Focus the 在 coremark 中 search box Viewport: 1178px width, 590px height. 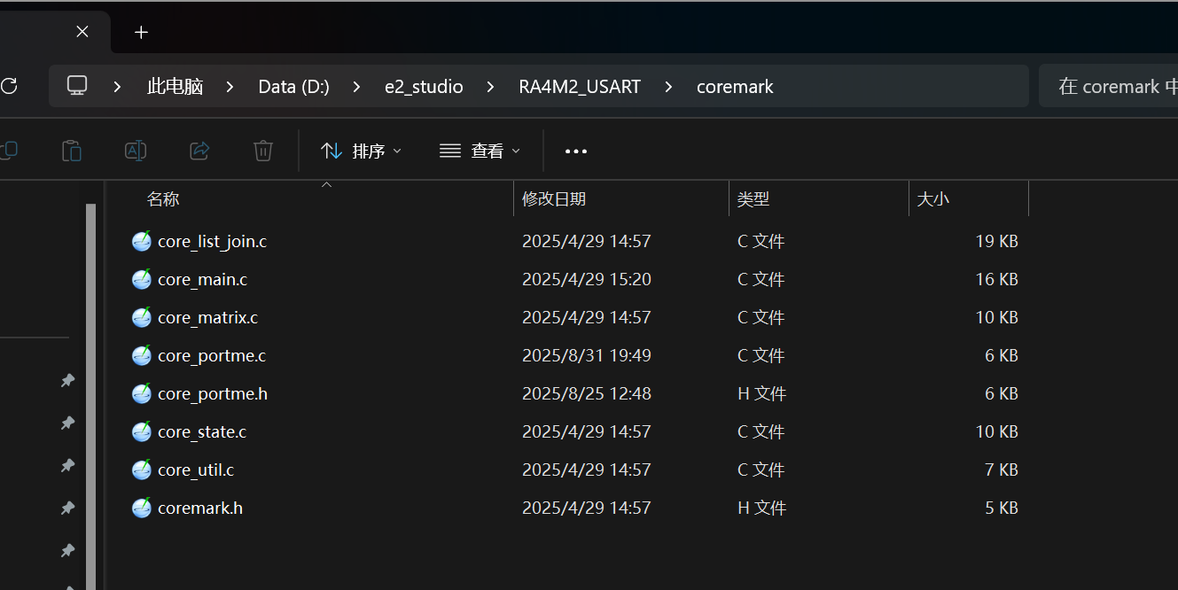click(1108, 86)
